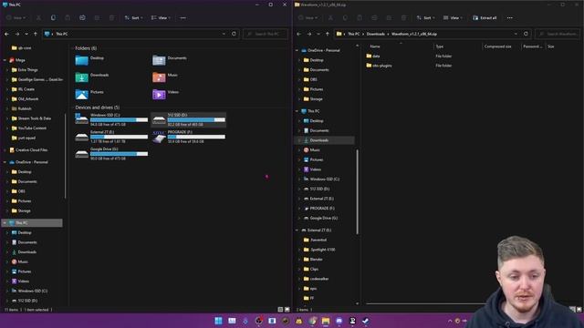The width and height of the screenshot is (584, 328).
Task: Refresh the Waveform zip window
Action: click(x=526, y=34)
